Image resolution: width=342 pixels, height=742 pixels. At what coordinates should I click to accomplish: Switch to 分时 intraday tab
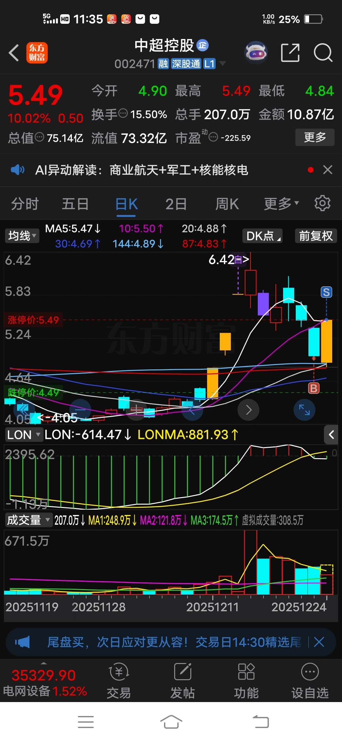point(25,204)
